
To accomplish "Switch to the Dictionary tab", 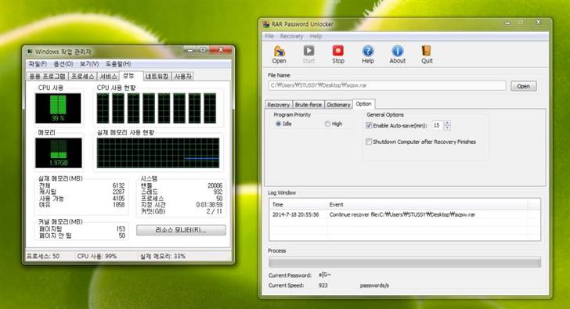I will (x=338, y=105).
